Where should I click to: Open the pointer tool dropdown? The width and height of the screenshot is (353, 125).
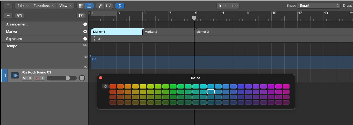[222, 6]
